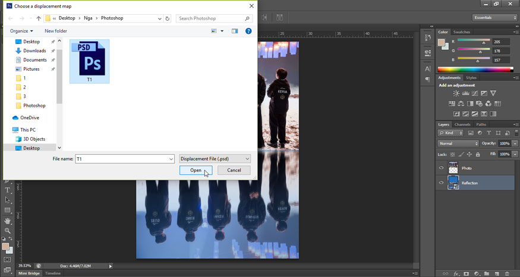Click the Brightness/Contrast adjustment icon

(456, 94)
